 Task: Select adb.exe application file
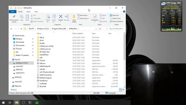point(42,64)
